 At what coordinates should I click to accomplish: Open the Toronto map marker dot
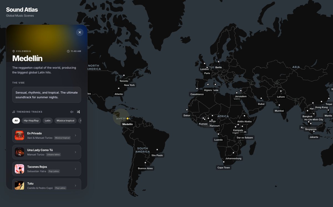[124, 75]
